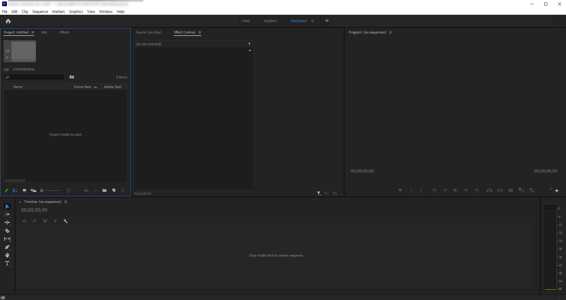Image resolution: width=566 pixels, height=300 pixels.
Task: Expand Program monitor transport overflow chevron
Action: (551, 188)
